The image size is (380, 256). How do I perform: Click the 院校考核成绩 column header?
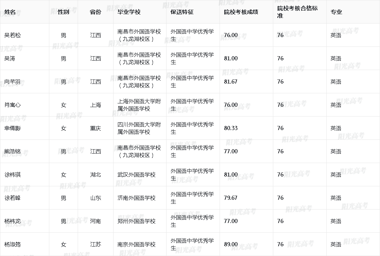coord(241,12)
